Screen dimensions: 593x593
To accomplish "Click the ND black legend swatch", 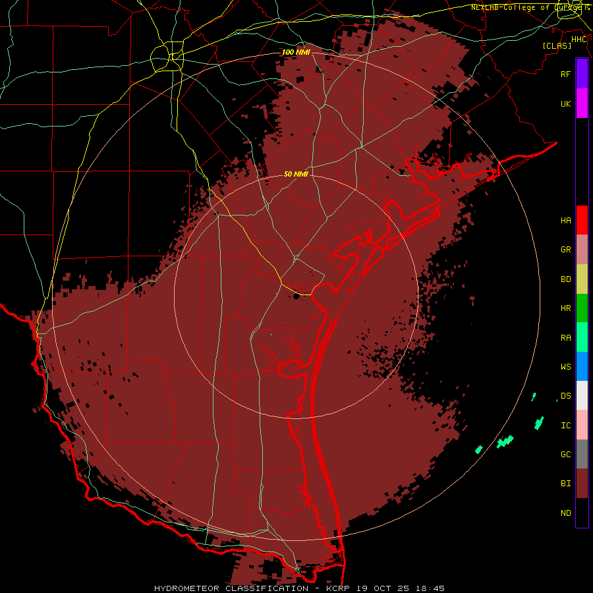I will pos(582,513).
